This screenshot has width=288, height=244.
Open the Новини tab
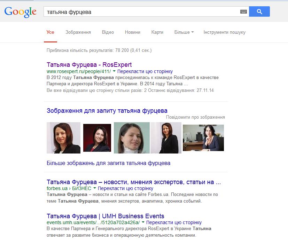tap(132, 32)
